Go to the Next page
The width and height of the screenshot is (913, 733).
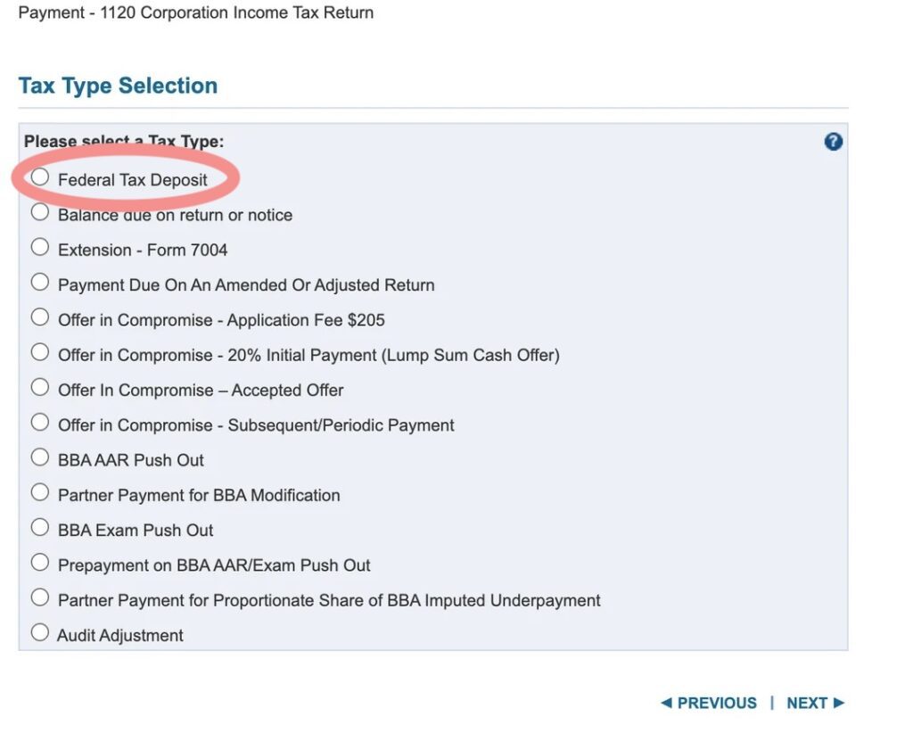(x=815, y=703)
